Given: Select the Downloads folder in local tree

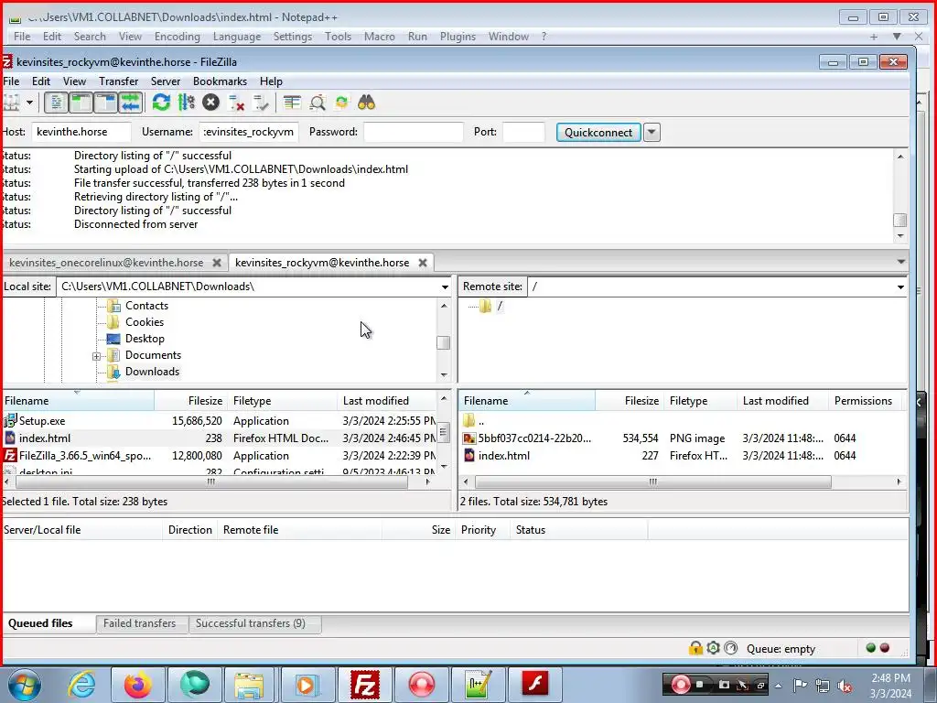Looking at the screenshot, I should click(x=152, y=372).
